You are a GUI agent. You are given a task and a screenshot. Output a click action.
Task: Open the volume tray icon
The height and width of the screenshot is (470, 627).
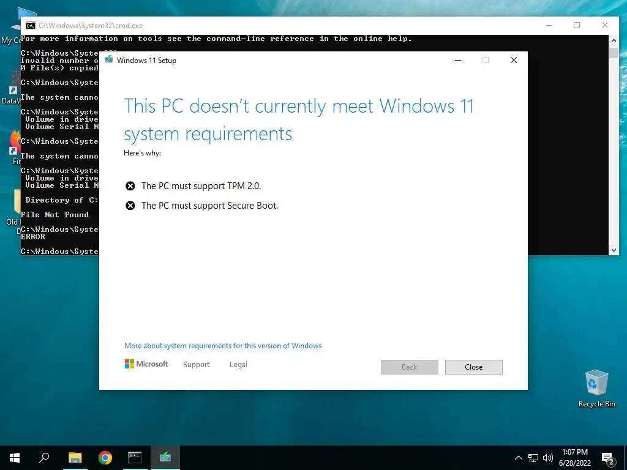pos(548,458)
